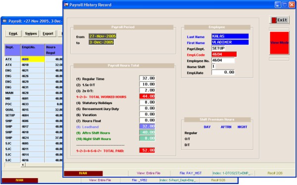Image resolution: width=297 pixels, height=185 pixels.
Task: Click the Swipes button in Payroll window
Action: (x=31, y=34)
